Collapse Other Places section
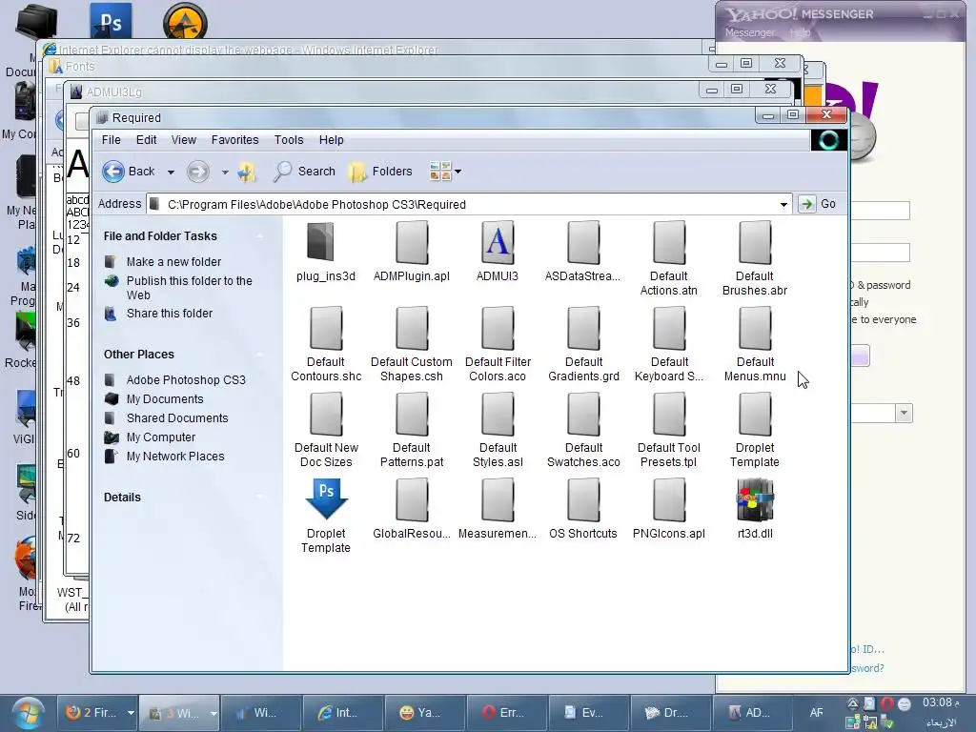976x732 pixels. 259,355
